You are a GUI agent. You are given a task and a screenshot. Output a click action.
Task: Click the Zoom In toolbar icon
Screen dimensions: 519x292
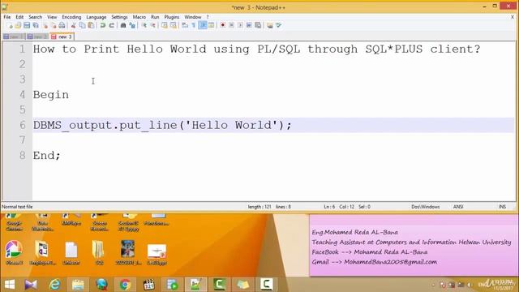point(144,25)
